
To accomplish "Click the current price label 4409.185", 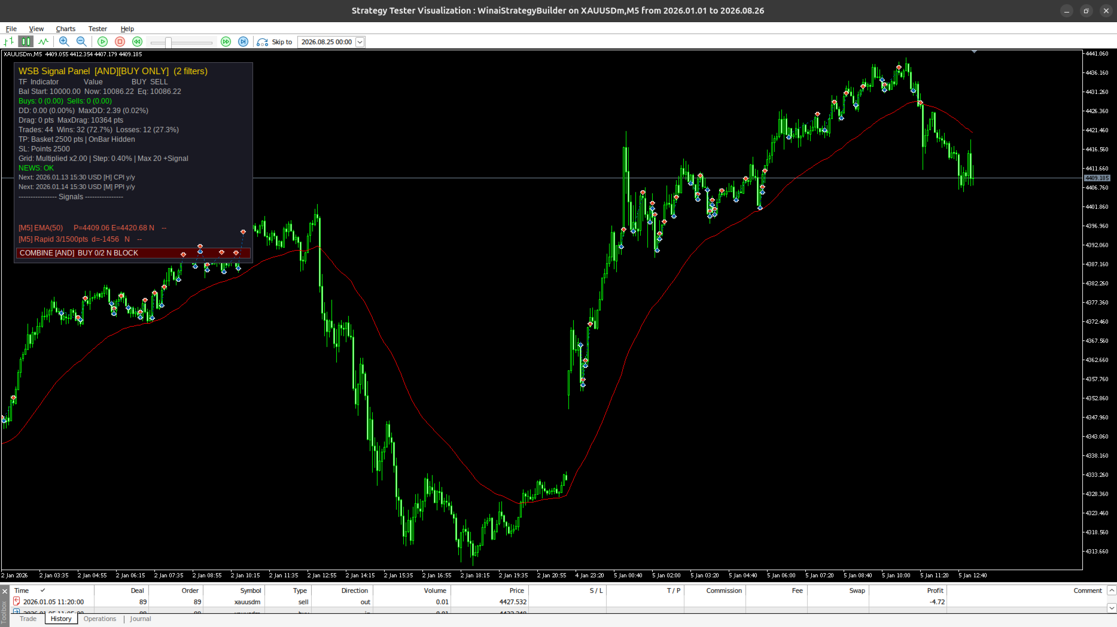I will (x=1097, y=178).
